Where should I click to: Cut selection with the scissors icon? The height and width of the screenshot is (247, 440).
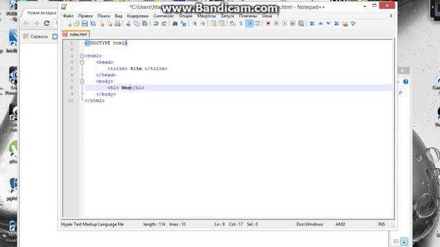click(129, 24)
